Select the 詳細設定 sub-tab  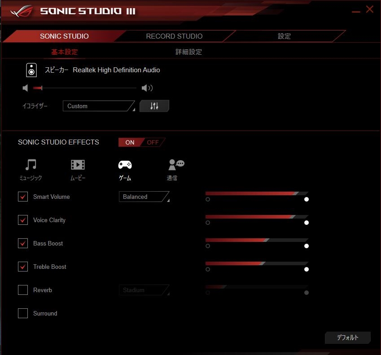click(x=189, y=52)
